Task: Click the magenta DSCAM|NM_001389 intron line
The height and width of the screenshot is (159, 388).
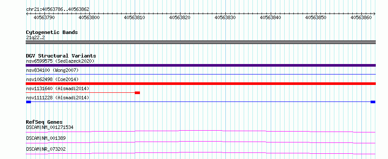Action: click(201, 142)
